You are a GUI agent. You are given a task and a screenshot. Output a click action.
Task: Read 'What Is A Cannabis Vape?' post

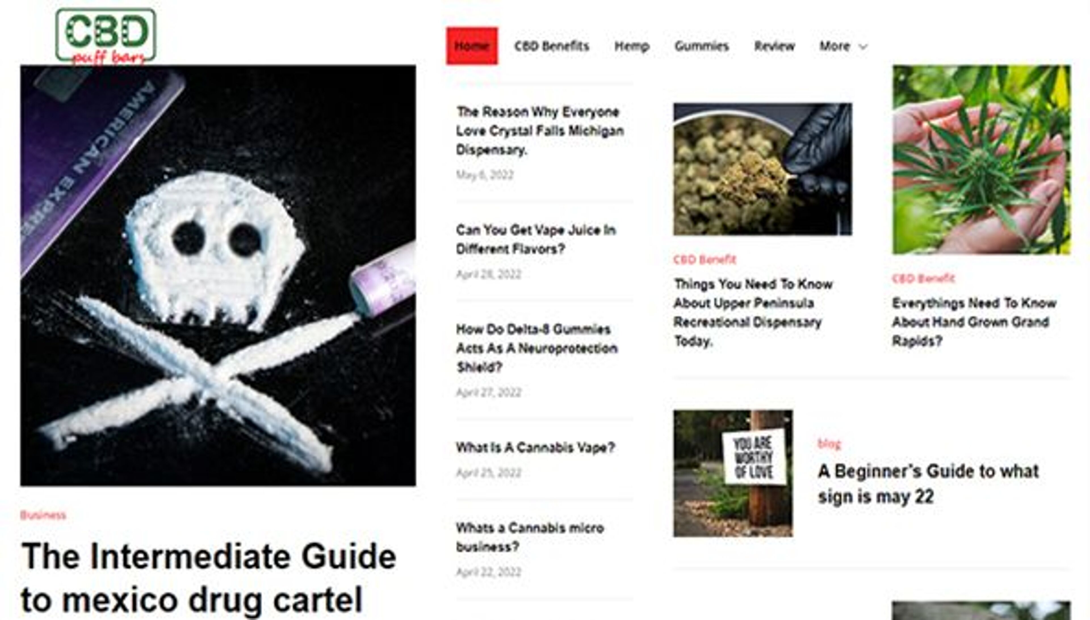(535, 448)
